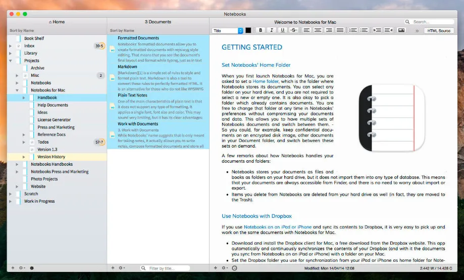Increase paragraph indent

(377, 30)
